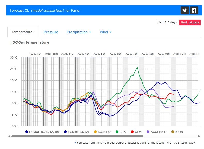The height and width of the screenshot is (149, 204).
Task: Click the Twitter share icon
Action: point(184,10)
